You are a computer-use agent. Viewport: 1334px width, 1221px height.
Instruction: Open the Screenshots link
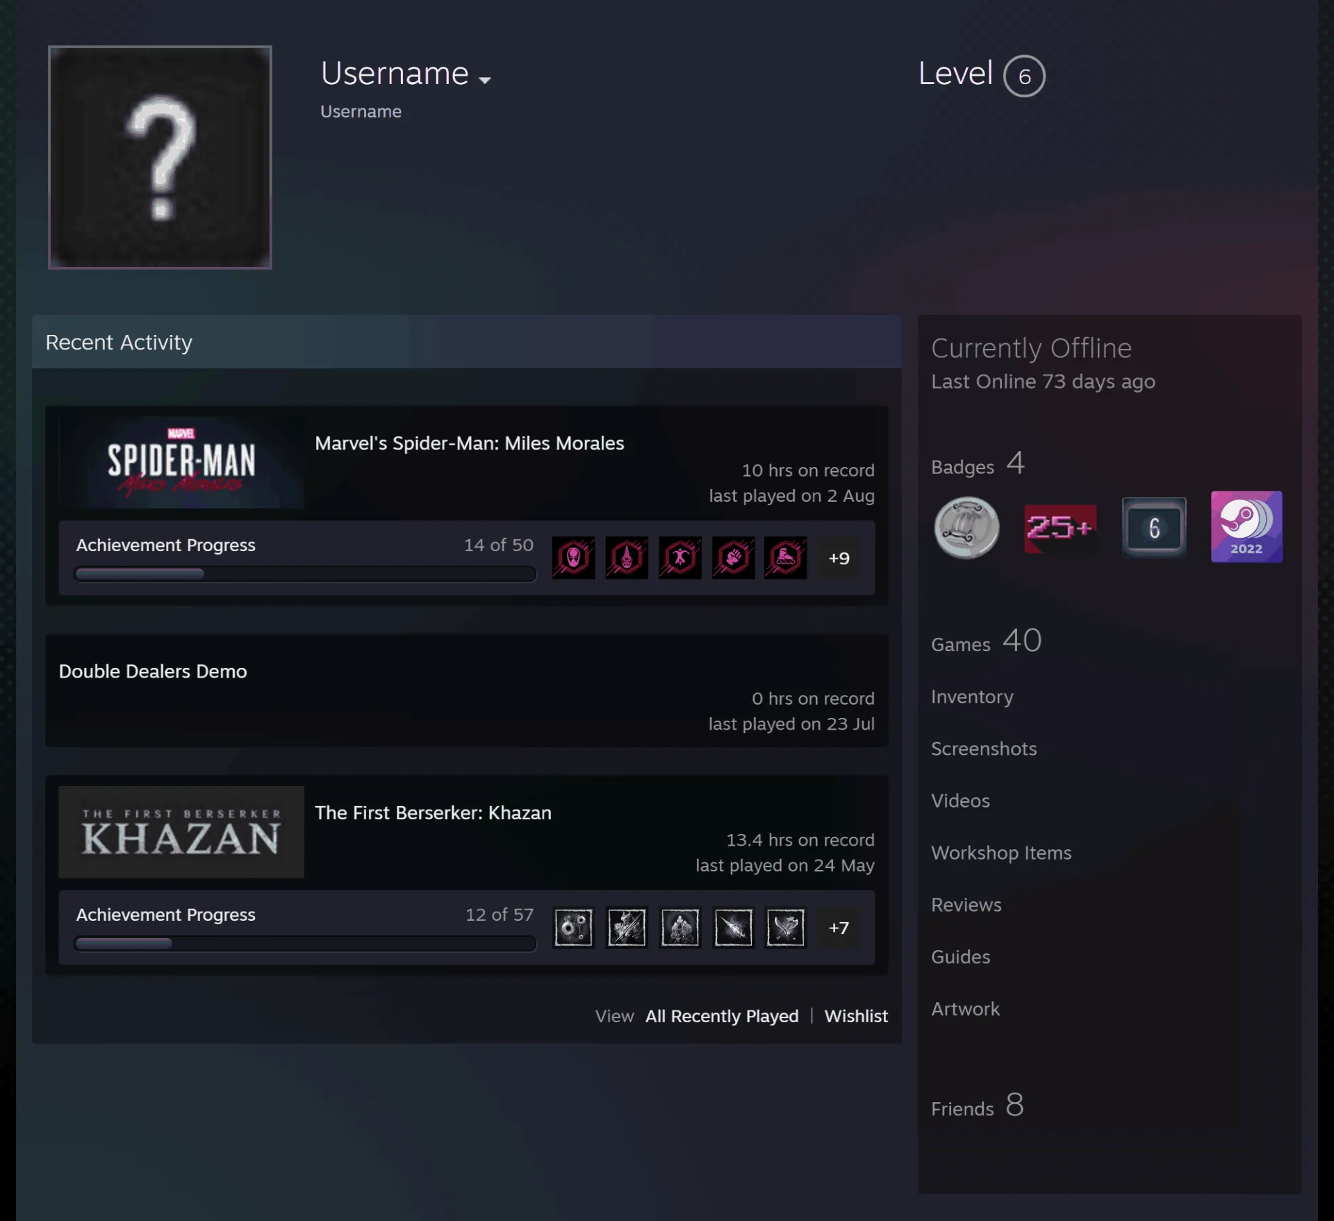pos(984,748)
